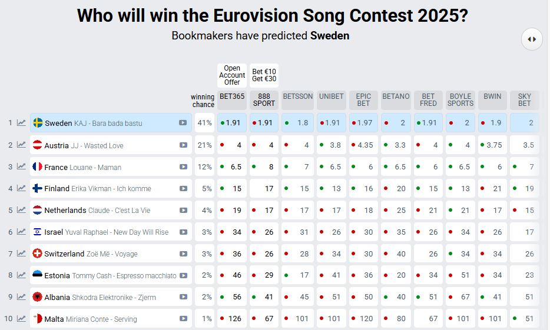The image size is (550, 330).
Task: Open Israel's odds trend chart icon
Action: 21,232
